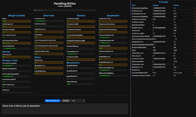Edit the fInitialDriveMaxFlatVel value field
Viewport: 196px width, 117px height.
click(49, 54)
